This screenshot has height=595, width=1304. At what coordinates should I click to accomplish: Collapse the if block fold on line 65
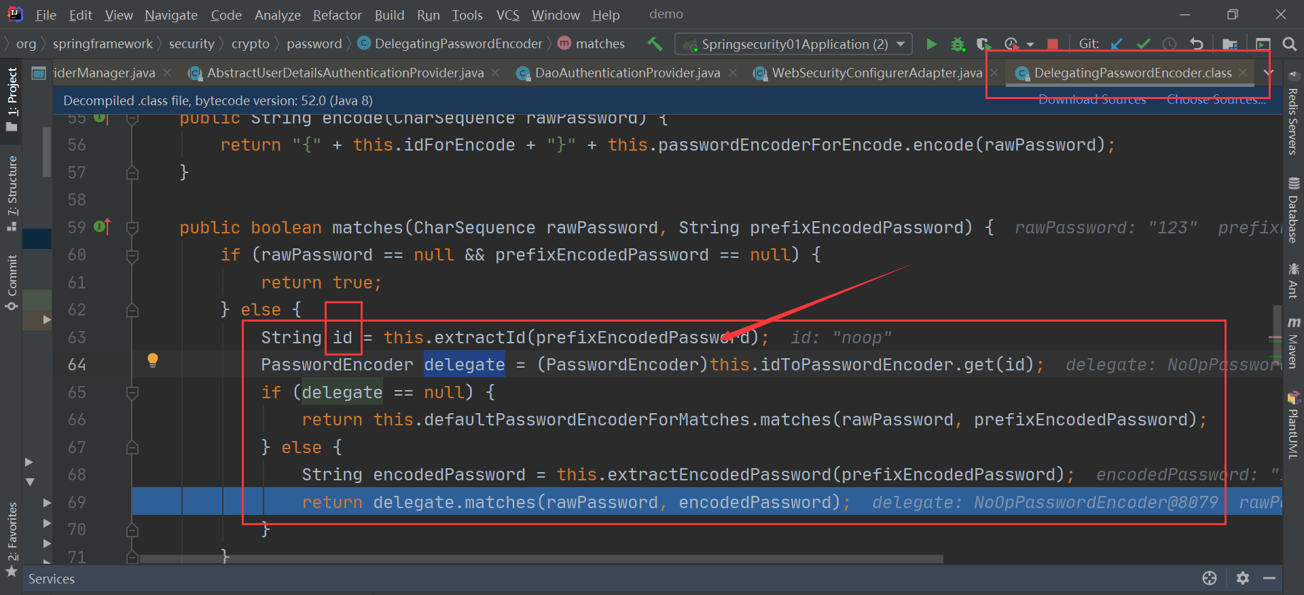pyautogui.click(x=132, y=392)
